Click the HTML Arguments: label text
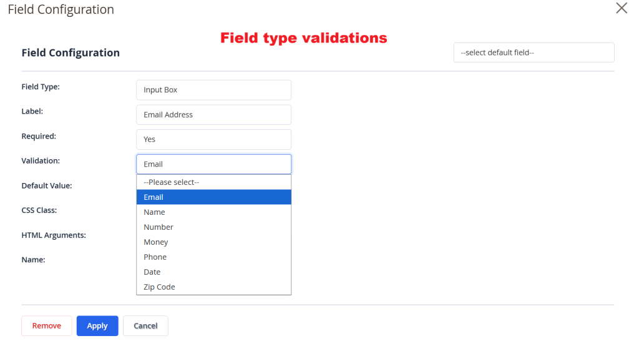Viewport: 639px width, 361px height. pyautogui.click(x=54, y=235)
